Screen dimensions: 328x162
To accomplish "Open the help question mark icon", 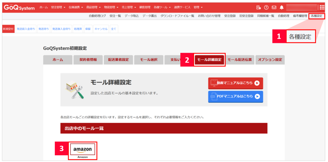I will pos(266,7).
